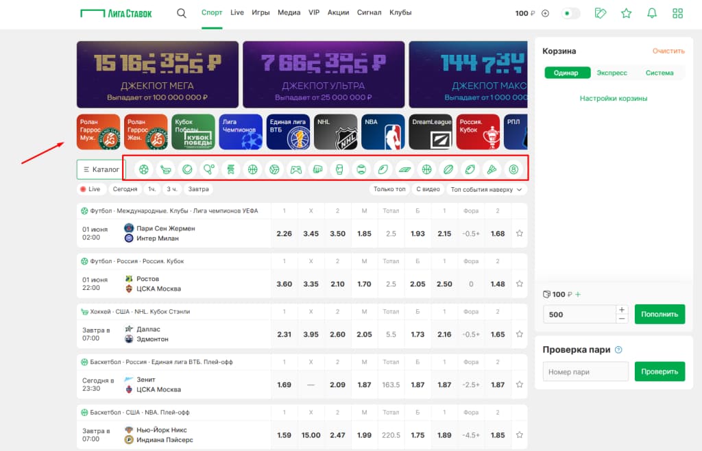The image size is (702, 451).
Task: Select the billiards eight-ball icon
Action: click(513, 169)
